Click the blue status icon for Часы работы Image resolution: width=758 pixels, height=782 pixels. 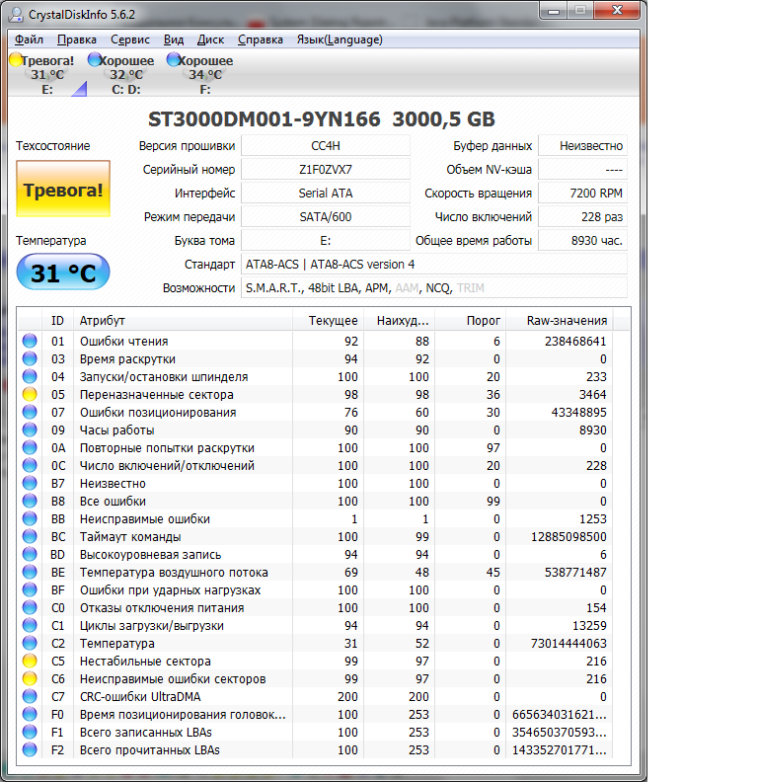coord(30,430)
